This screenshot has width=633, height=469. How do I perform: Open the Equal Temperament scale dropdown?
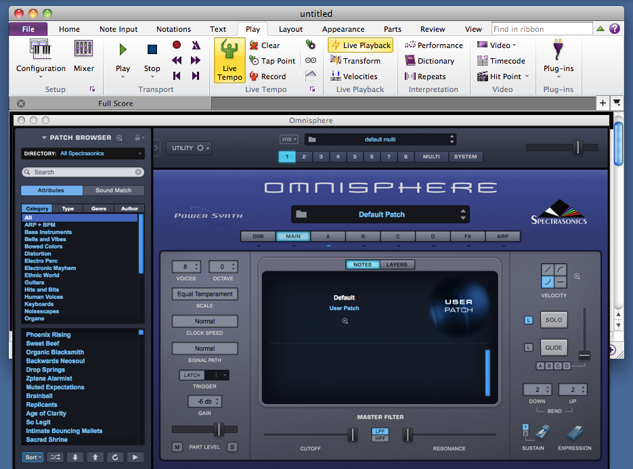[204, 294]
